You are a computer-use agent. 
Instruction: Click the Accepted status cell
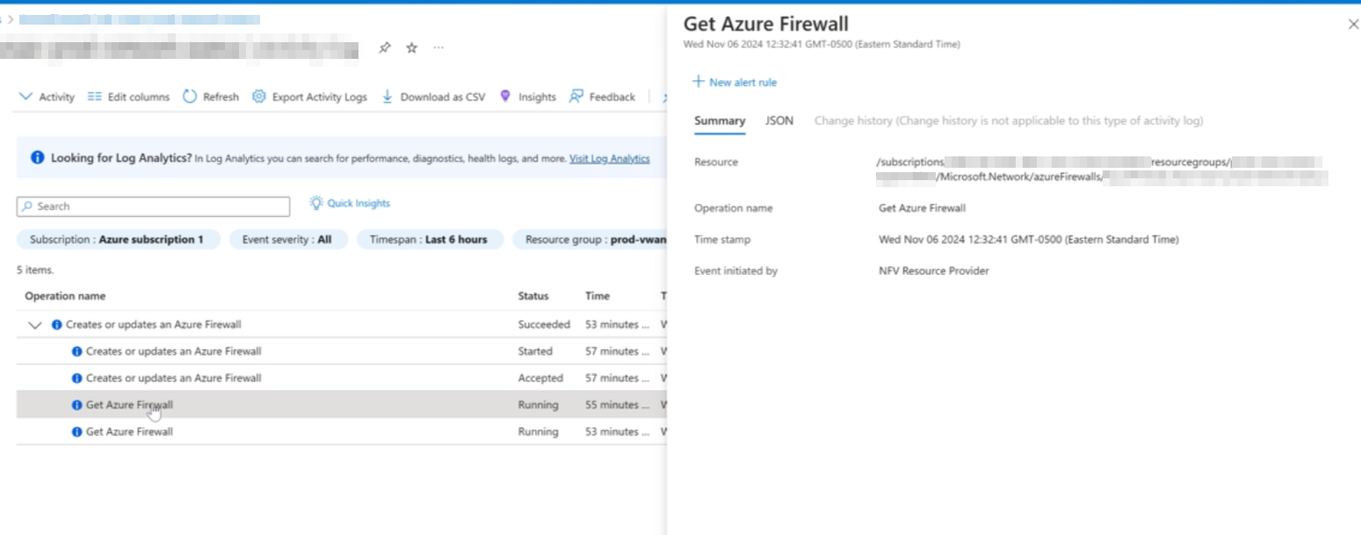click(540, 378)
